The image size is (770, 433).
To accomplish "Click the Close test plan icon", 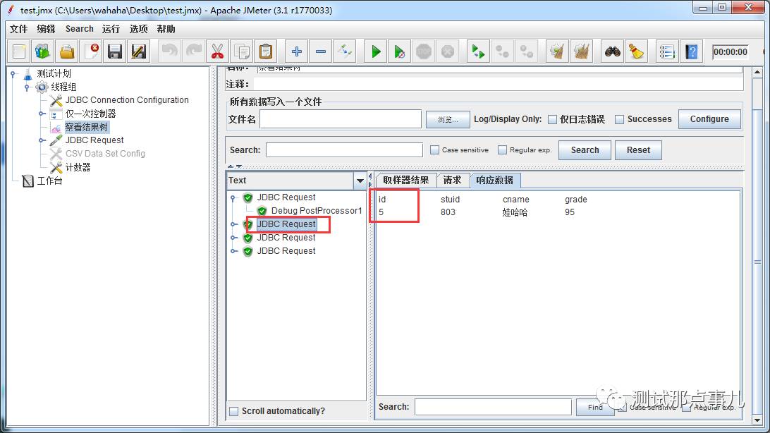I will (x=92, y=51).
